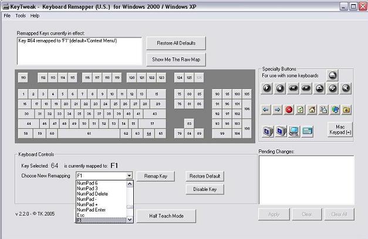
Task: Click the red X Browser Stop button
Action: [289, 110]
